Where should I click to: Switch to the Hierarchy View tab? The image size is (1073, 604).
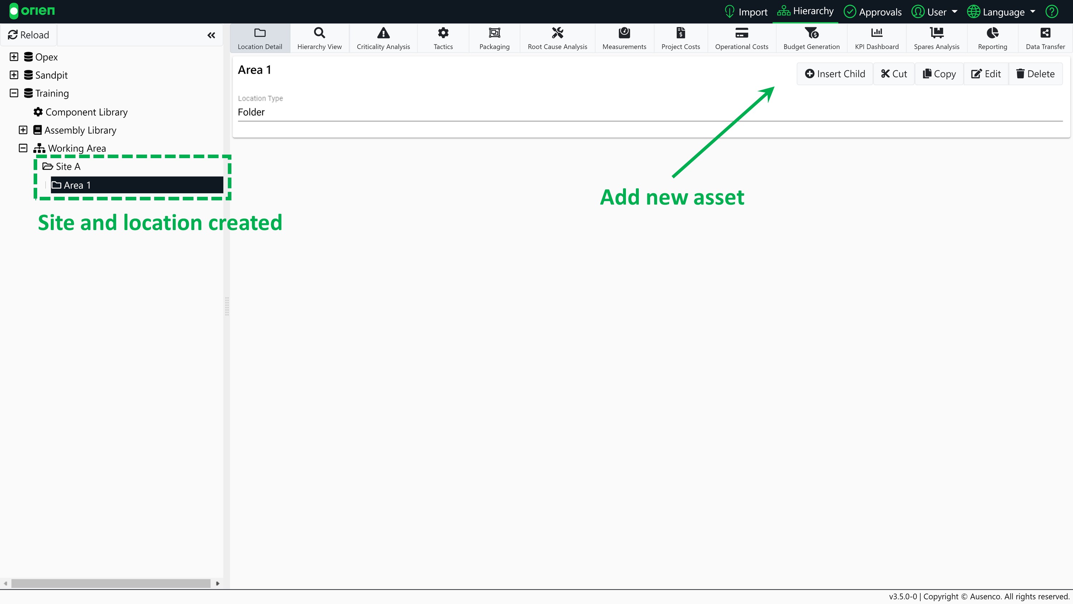(x=319, y=38)
